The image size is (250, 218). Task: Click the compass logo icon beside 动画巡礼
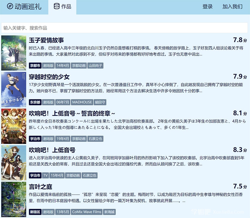10,7
